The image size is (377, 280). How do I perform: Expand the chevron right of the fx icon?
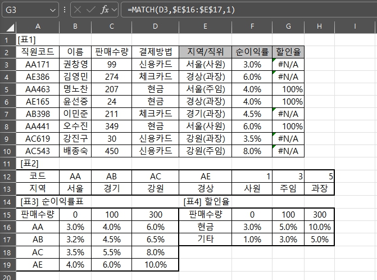point(115,10)
